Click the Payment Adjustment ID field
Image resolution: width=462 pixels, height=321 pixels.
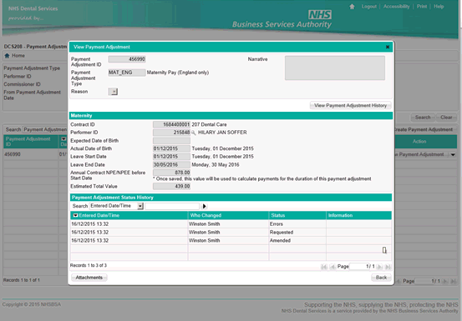tap(127, 59)
